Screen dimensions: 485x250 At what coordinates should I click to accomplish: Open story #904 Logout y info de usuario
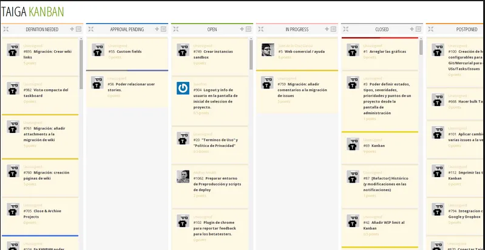coord(215,98)
